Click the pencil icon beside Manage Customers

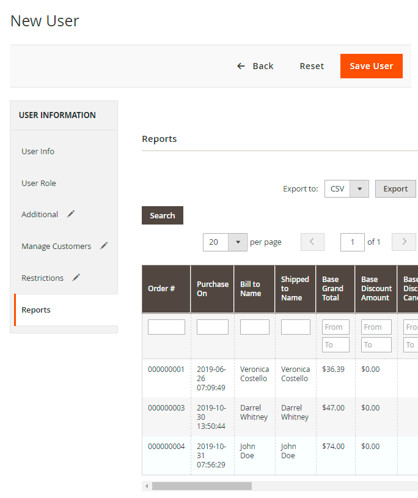(104, 246)
